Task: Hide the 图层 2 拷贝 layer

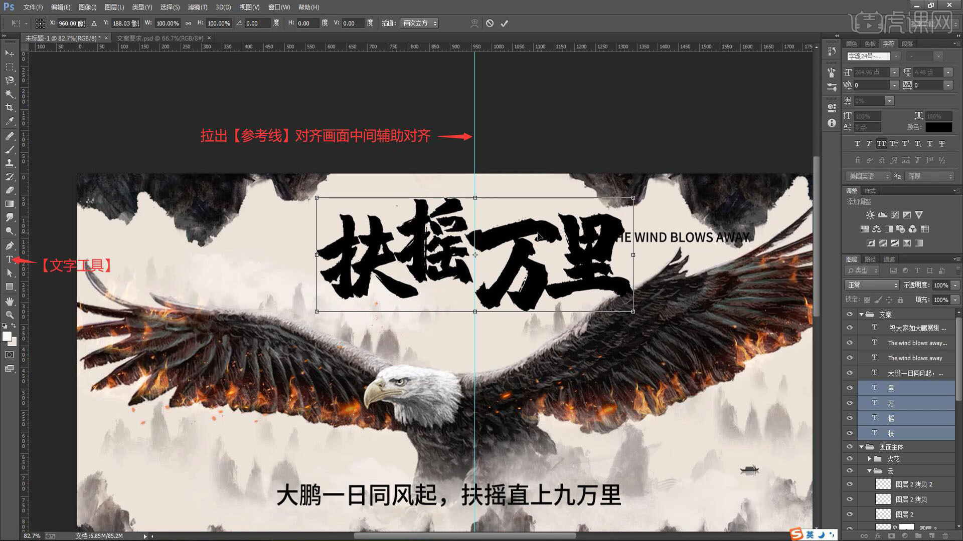Action: pos(849,499)
